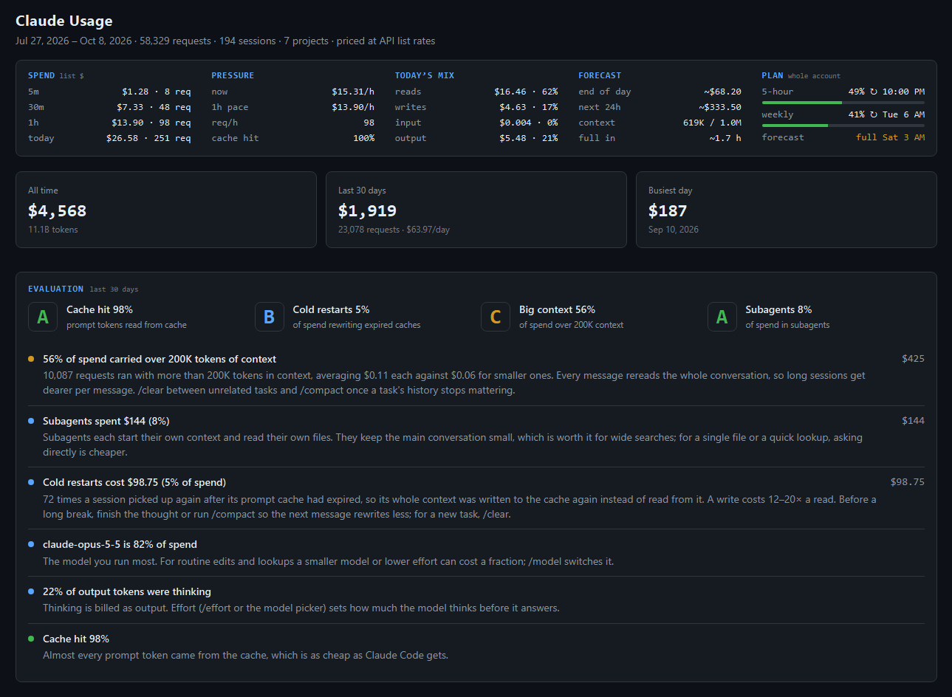This screenshot has height=697, width=952.
Task: Click '23,078 requests · $63.97/day' text
Action: tap(394, 230)
